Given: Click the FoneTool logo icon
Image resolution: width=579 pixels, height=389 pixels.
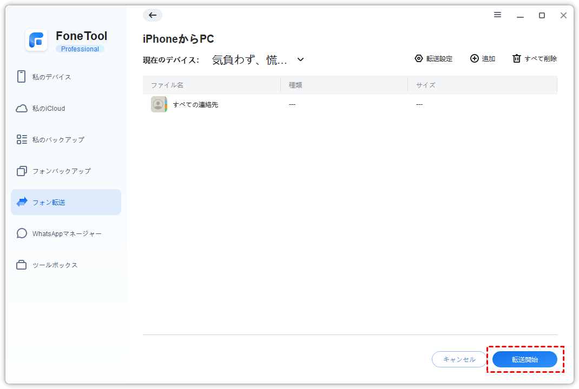Looking at the screenshot, I should (36, 41).
